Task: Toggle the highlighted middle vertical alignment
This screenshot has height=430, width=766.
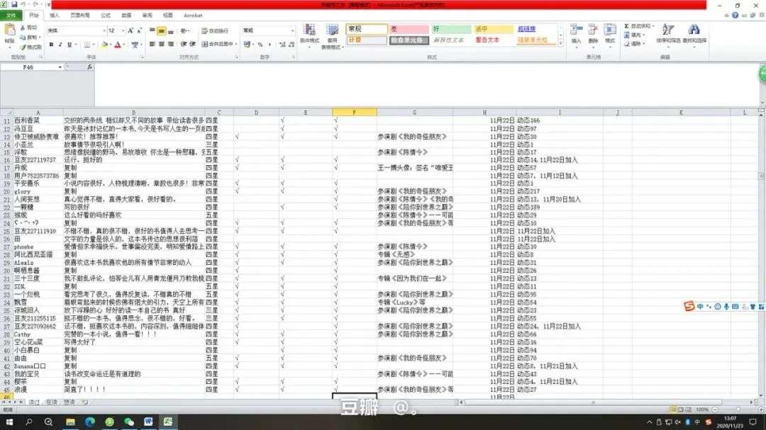Action: pyautogui.click(x=161, y=30)
